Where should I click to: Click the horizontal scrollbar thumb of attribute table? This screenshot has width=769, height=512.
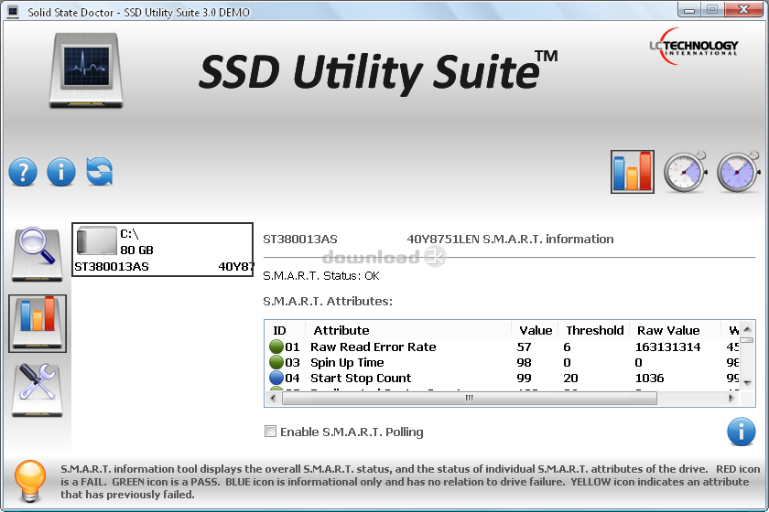tap(470, 399)
